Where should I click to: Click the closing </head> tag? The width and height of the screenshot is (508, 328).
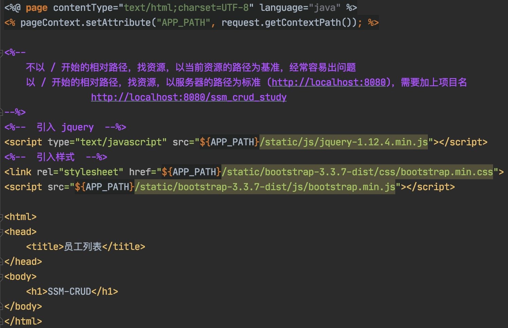(23, 262)
